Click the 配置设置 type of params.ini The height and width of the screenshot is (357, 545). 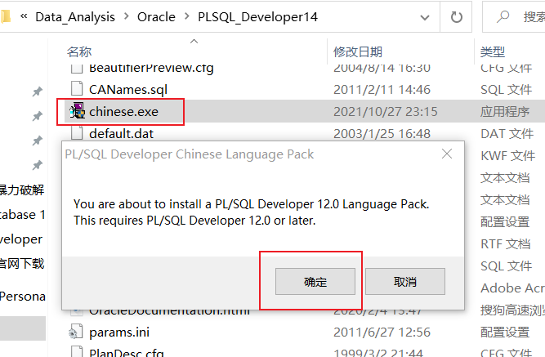[505, 332]
